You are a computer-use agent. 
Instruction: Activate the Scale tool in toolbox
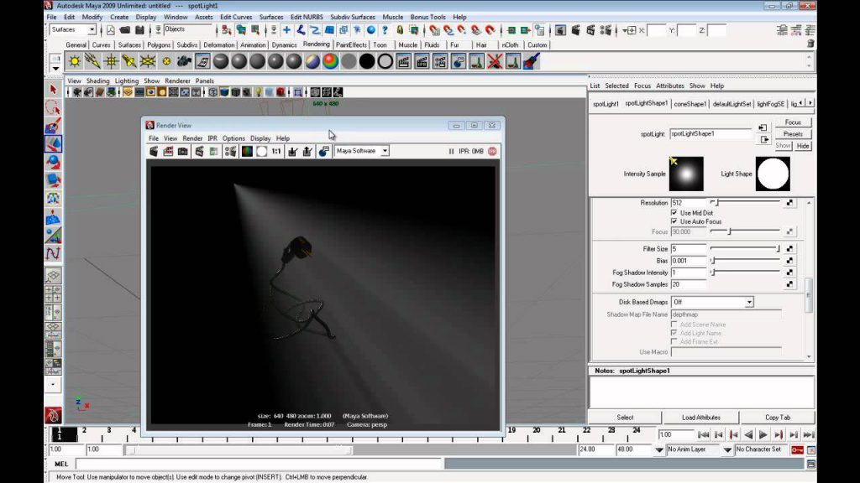pos(53,179)
